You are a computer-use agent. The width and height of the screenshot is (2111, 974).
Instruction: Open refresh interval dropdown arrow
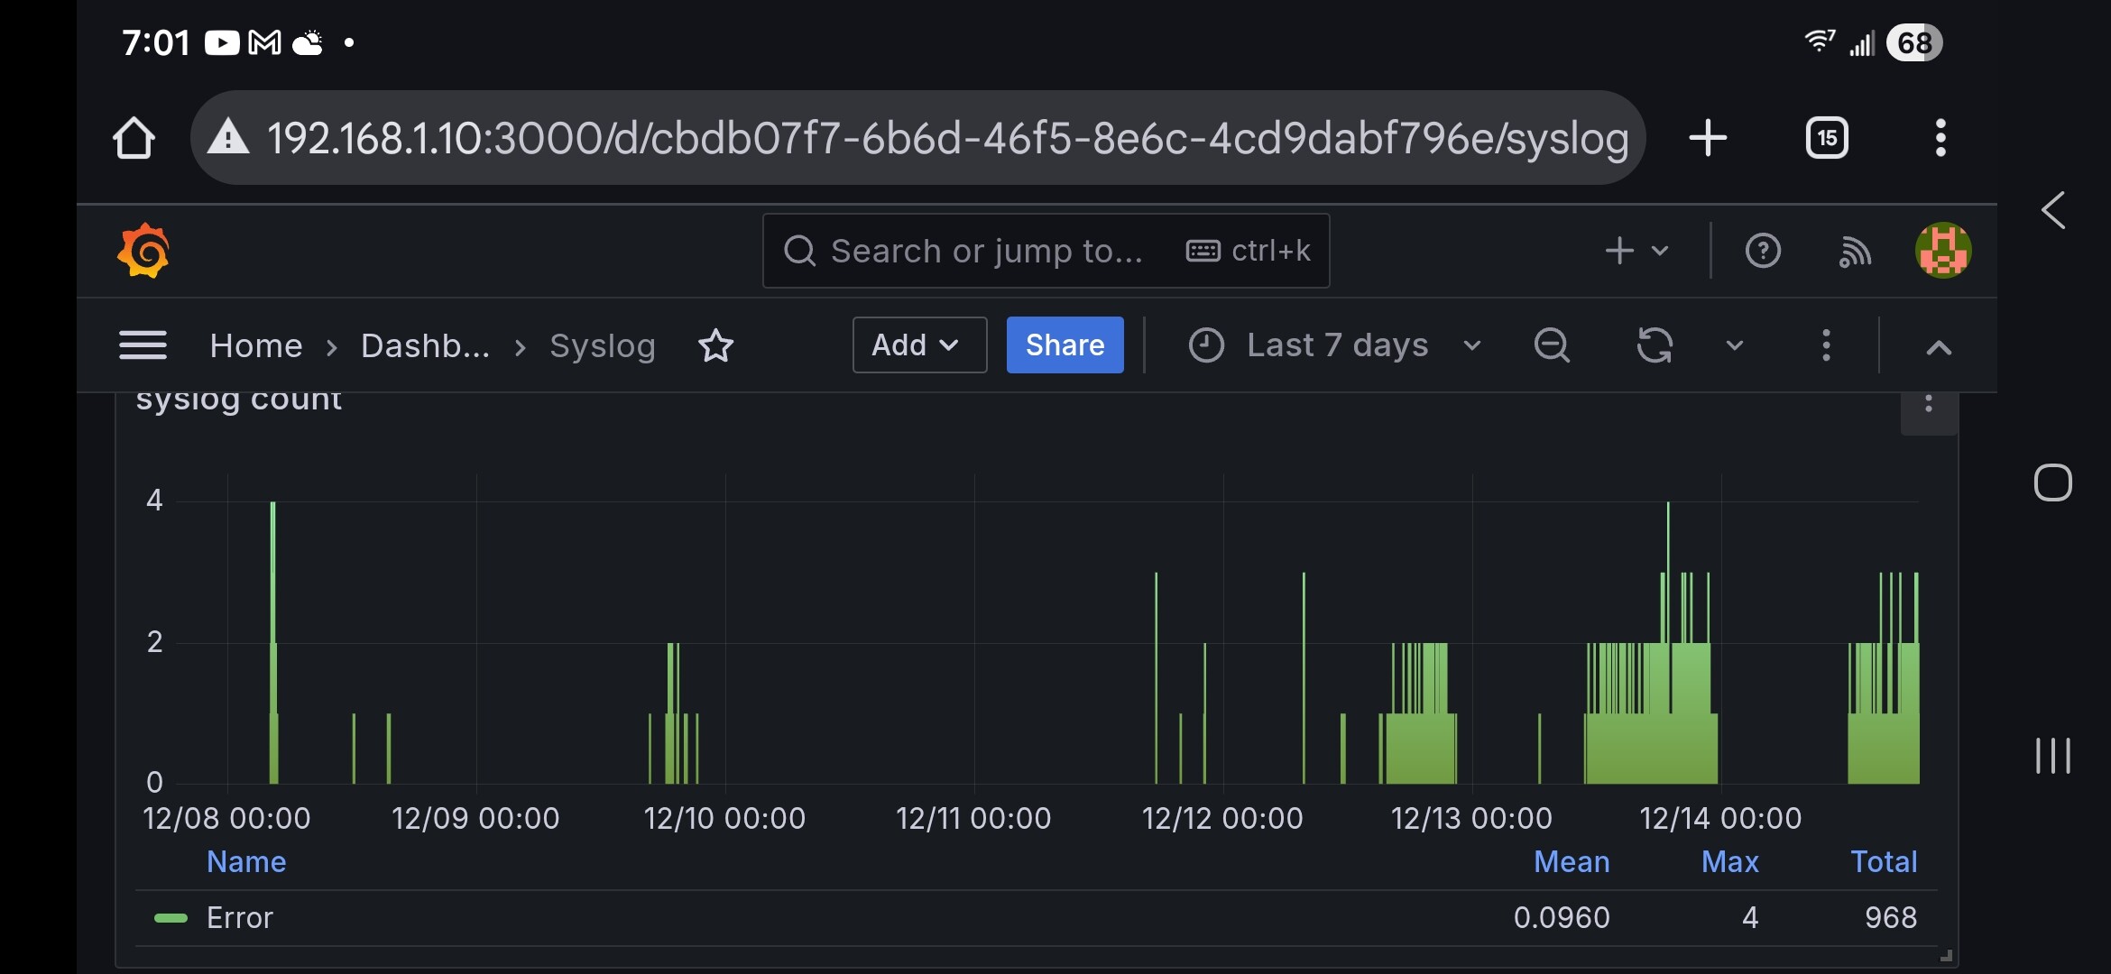tap(1734, 345)
